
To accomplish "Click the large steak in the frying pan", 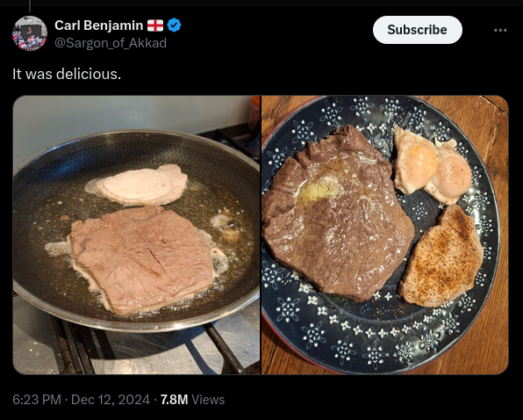I will (x=142, y=260).
